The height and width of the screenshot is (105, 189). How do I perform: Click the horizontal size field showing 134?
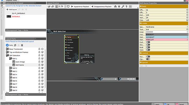pos(167,15)
